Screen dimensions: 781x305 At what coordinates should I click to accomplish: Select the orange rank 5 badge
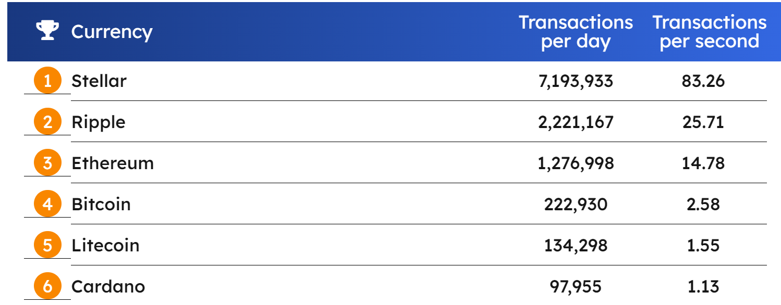[x=47, y=245]
